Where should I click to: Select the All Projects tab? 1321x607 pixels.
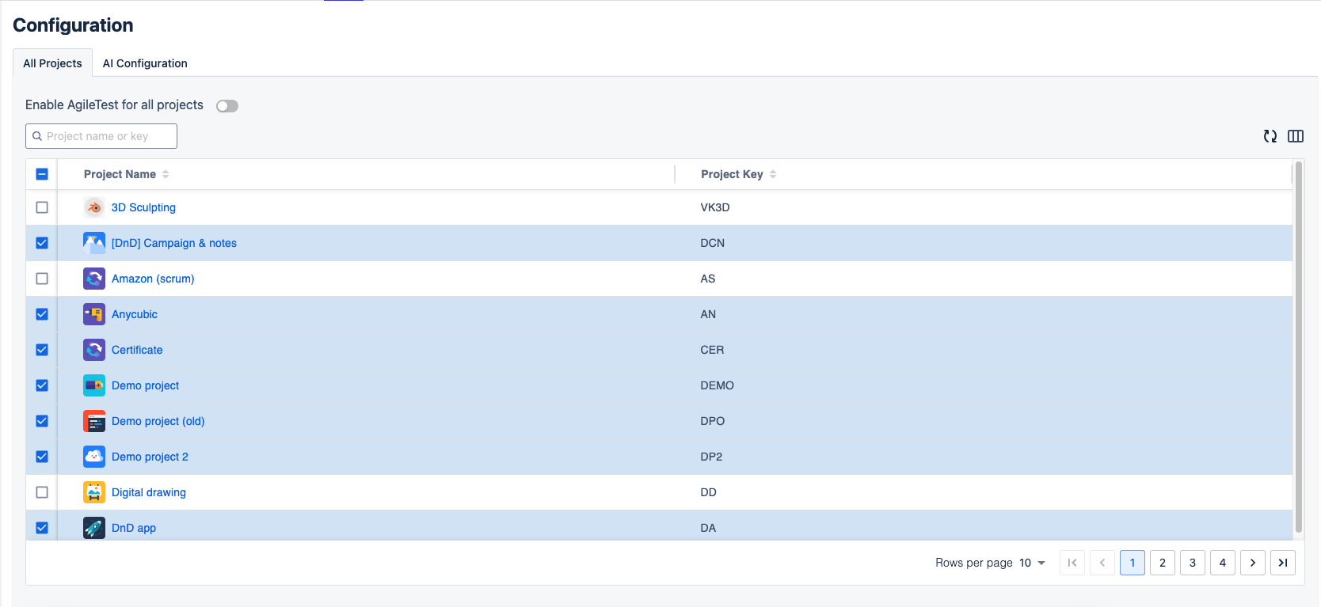point(52,63)
